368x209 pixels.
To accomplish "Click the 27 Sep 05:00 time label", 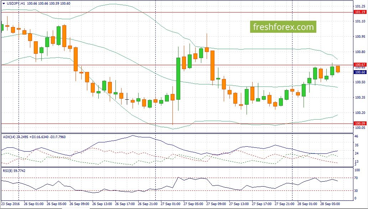I will pyautogui.click(x=193, y=204).
